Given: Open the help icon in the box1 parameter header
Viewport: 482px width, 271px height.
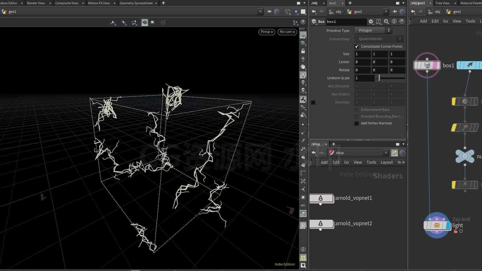Looking at the screenshot, I should (402, 22).
